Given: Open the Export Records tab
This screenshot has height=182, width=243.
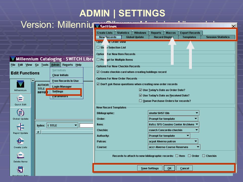Looking at the screenshot, I should [190, 33].
